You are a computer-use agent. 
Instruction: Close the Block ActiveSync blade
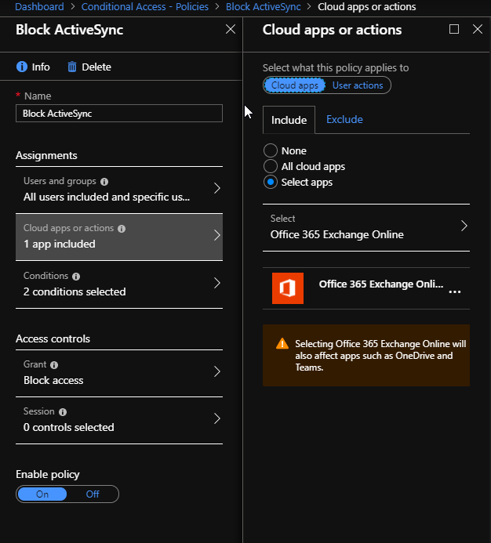click(231, 29)
